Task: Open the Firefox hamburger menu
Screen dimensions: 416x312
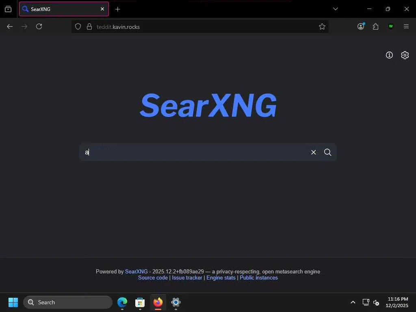Action: [x=406, y=26]
